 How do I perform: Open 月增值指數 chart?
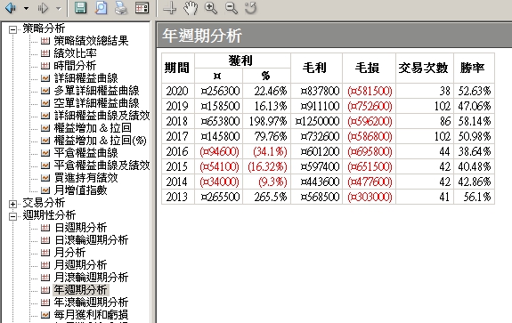[81, 190]
